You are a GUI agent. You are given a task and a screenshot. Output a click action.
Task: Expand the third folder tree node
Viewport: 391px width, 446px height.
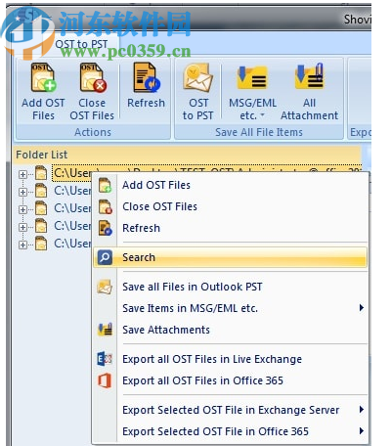(x=22, y=209)
